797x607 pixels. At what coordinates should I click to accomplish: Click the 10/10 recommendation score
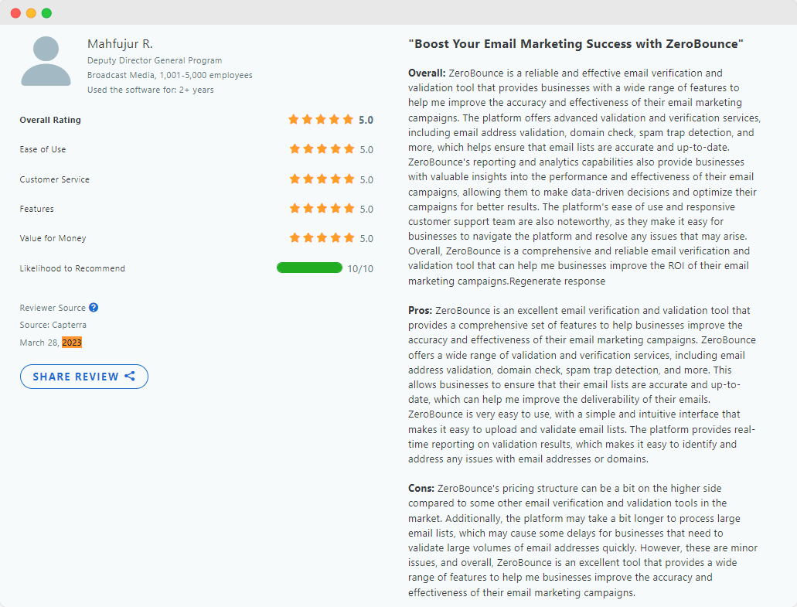[x=360, y=269]
